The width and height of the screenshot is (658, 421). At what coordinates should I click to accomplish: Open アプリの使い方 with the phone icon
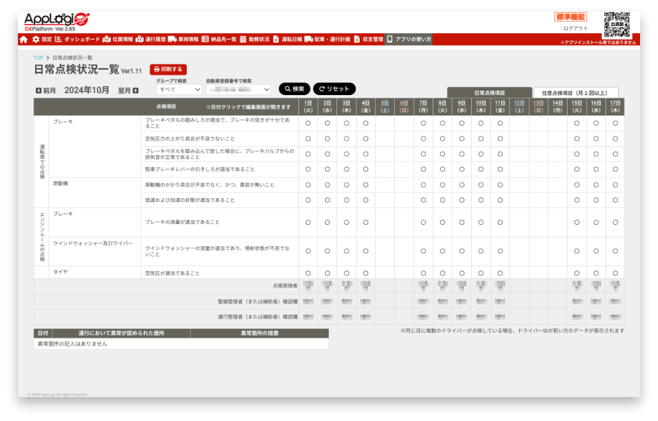point(411,39)
